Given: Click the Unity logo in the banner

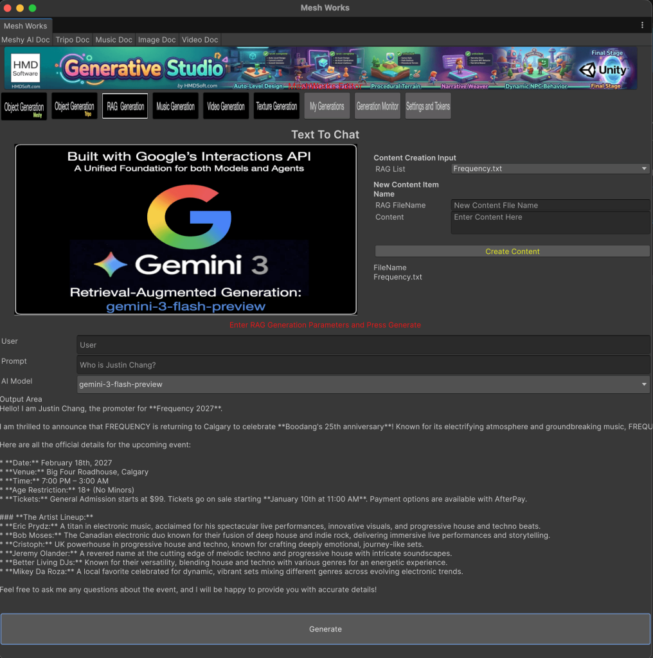Looking at the screenshot, I should [603, 70].
